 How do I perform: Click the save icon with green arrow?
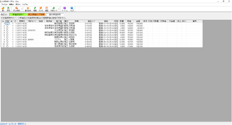pyautogui.click(x=8, y=9)
